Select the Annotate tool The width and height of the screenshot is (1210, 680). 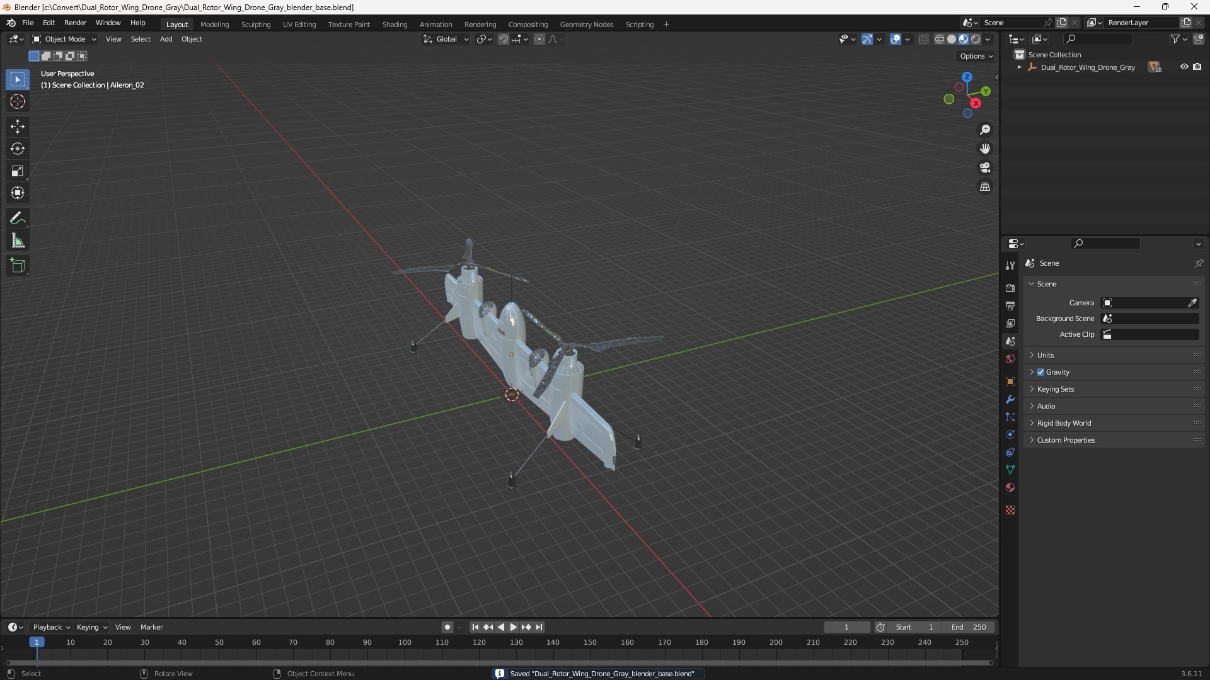pyautogui.click(x=18, y=218)
